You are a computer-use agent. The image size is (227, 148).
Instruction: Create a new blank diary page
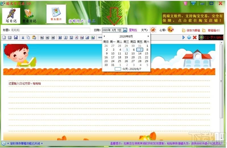coord(4,37)
